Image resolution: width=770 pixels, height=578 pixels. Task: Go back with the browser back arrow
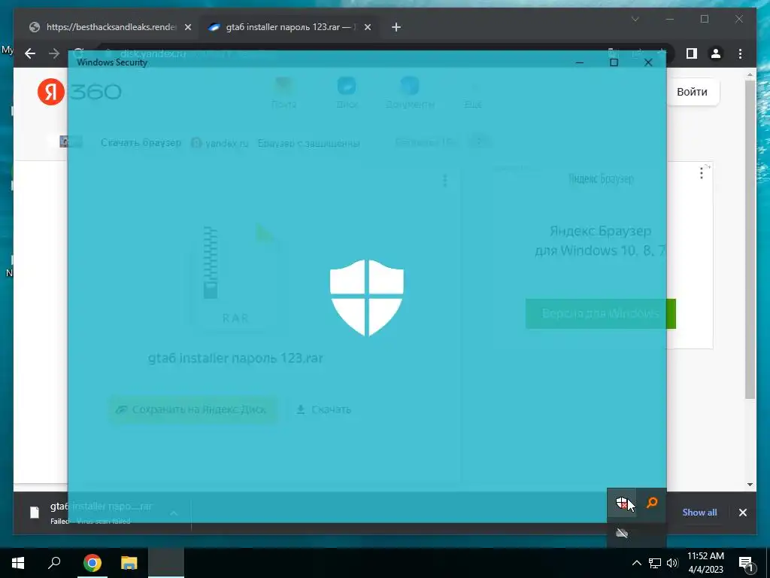point(30,53)
